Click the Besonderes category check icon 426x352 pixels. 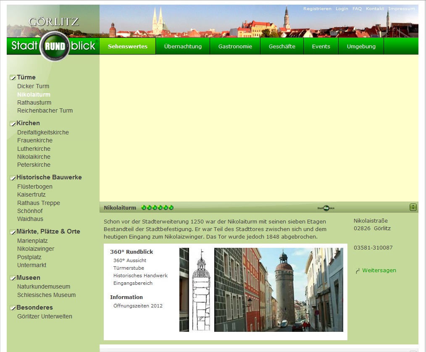click(13, 308)
